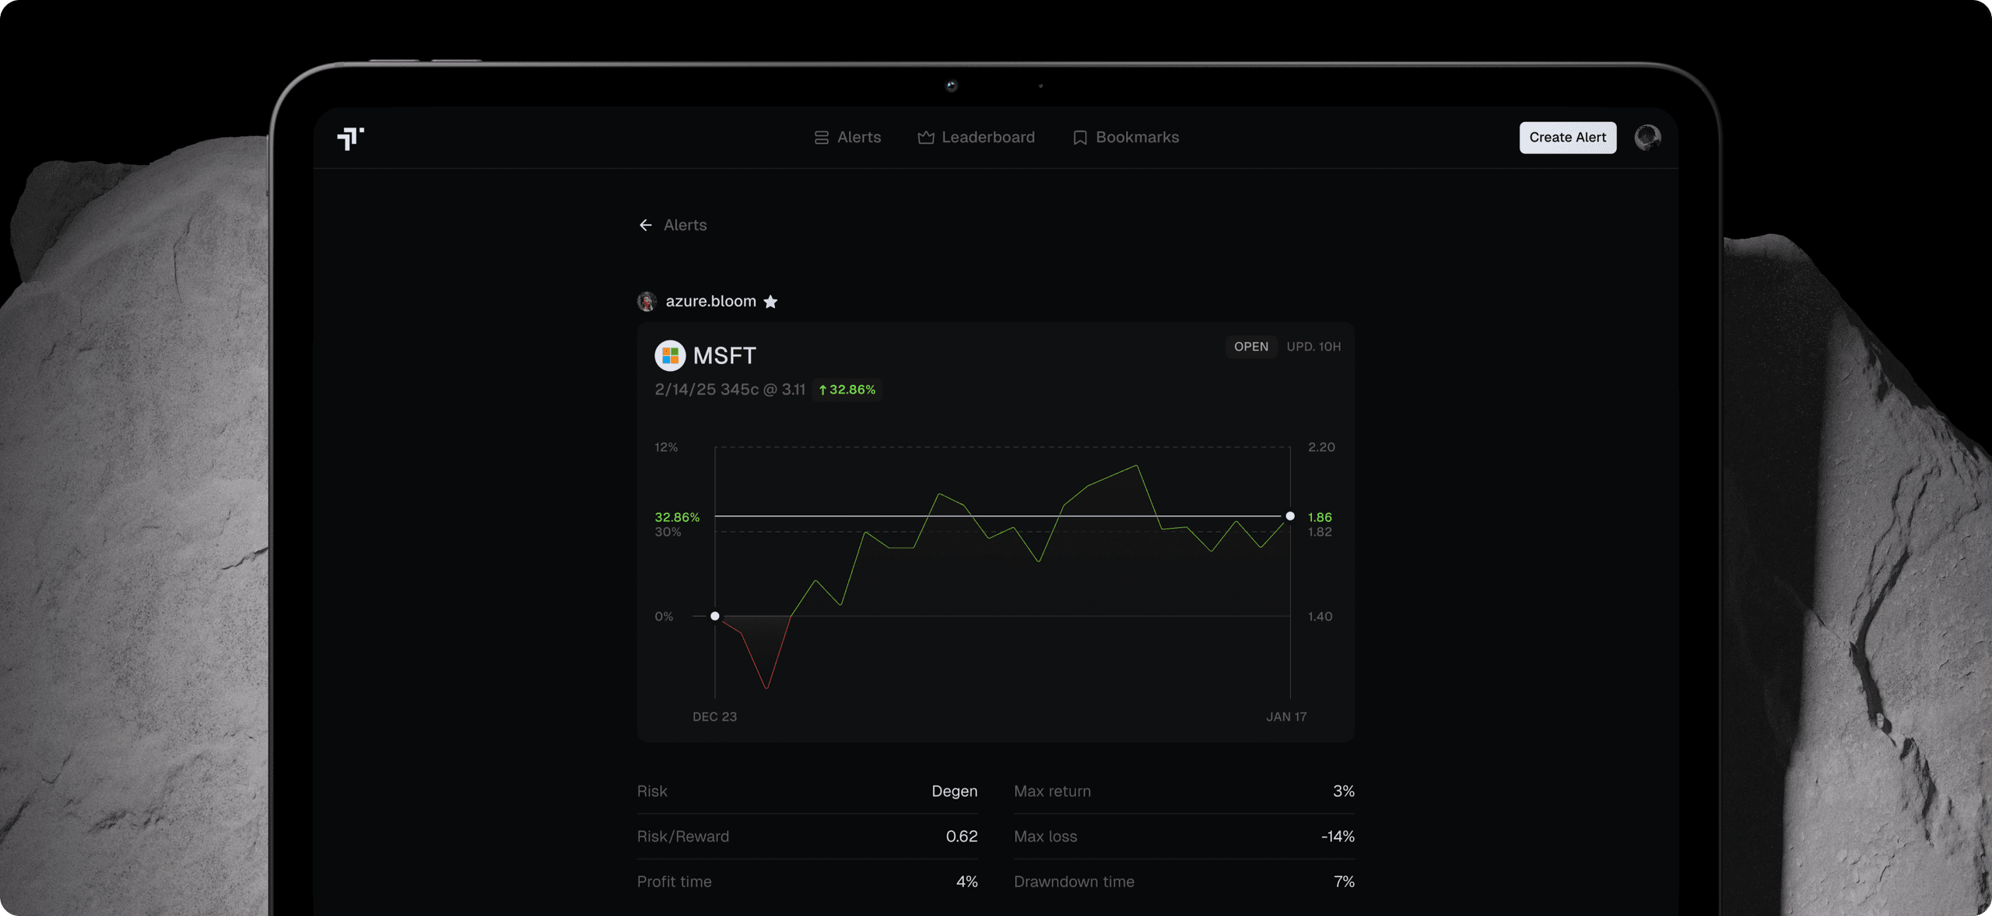Click the MSFT ticker title
The image size is (1992, 916).
(x=724, y=355)
